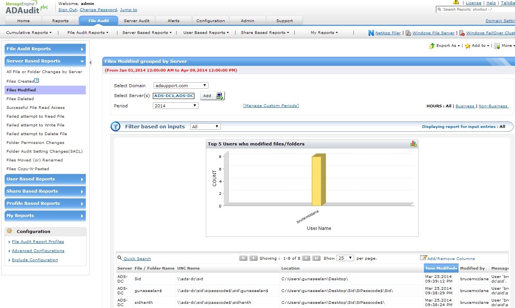The width and height of the screenshot is (515, 308).
Task: Select Files Deleted report in sidebar
Action: [20, 99]
